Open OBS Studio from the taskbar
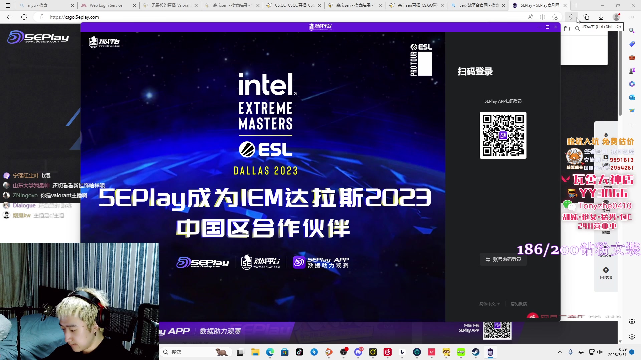The width and height of the screenshot is (641, 360). pyautogui.click(x=344, y=352)
